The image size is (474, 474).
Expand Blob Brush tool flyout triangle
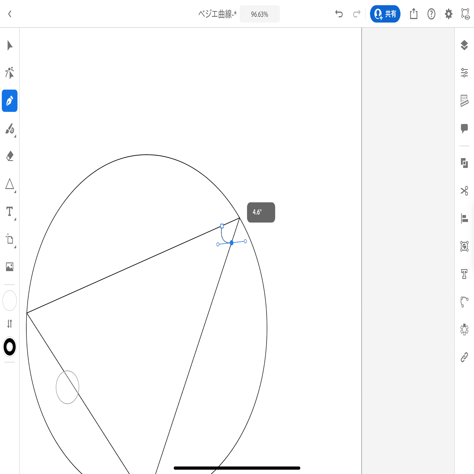coord(15,136)
